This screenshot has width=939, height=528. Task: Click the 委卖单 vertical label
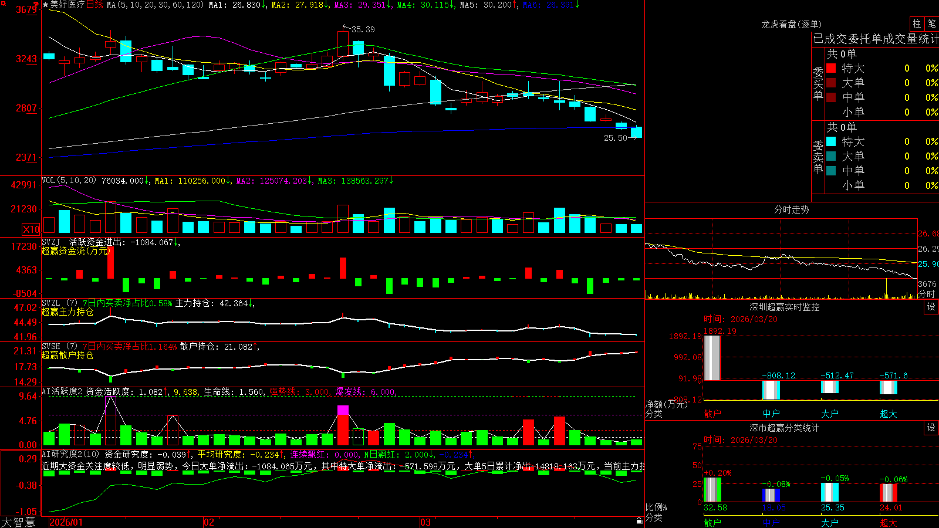pos(818,157)
